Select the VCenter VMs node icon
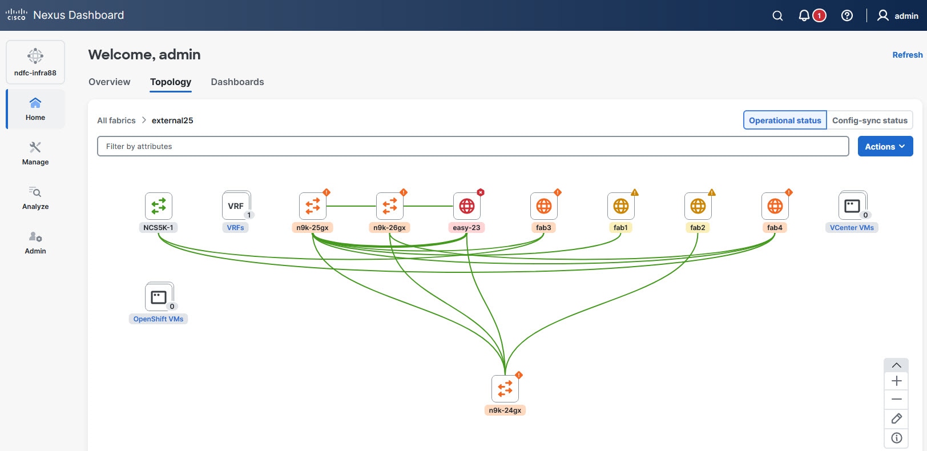Image resolution: width=927 pixels, height=451 pixels. [852, 206]
